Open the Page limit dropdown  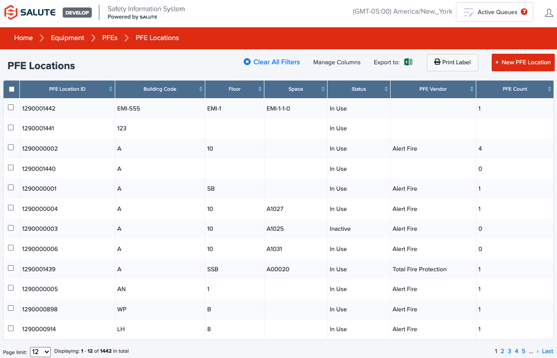click(40, 352)
